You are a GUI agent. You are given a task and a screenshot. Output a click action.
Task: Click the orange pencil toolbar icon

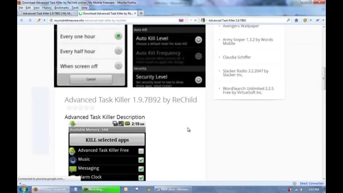point(39,20)
